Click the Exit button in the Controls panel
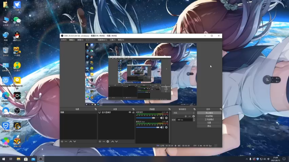Viewport: 289px width, 162px height. click(209, 126)
